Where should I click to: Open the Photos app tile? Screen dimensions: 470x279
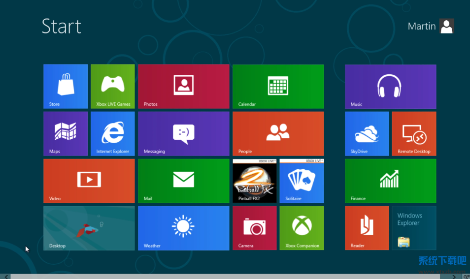(183, 86)
